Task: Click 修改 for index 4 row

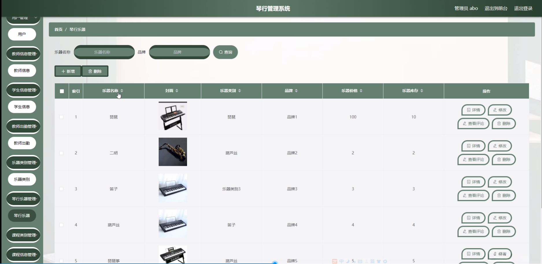Action: [x=500, y=218]
